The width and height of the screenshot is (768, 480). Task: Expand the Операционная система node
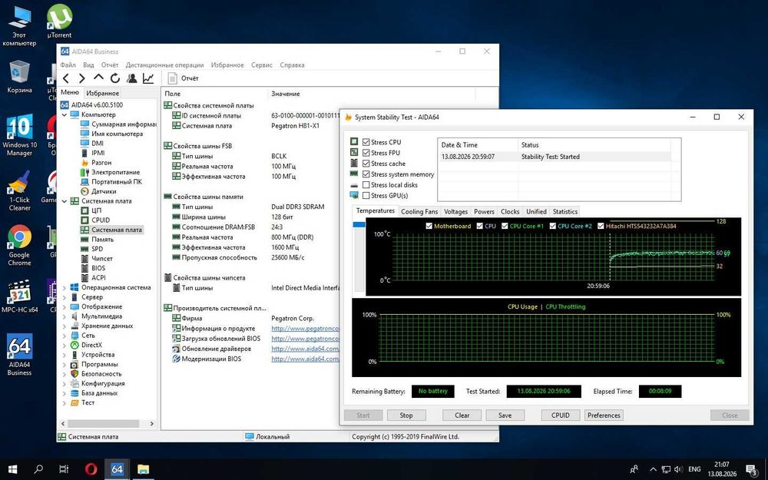[x=65, y=287]
